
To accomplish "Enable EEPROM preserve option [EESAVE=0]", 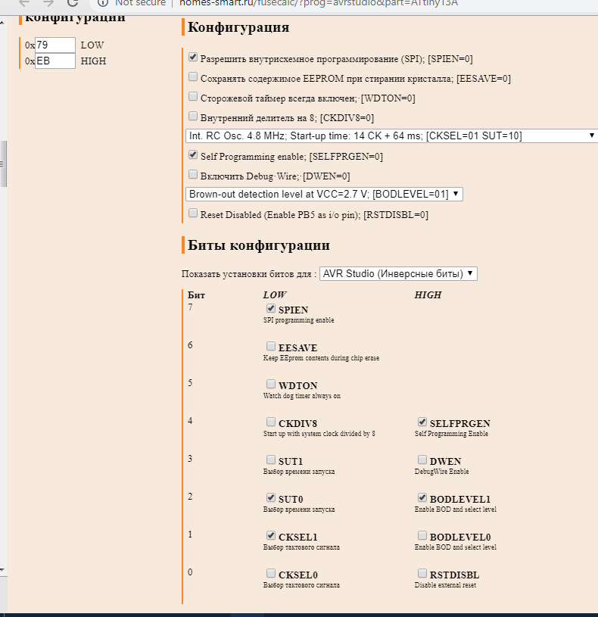I will [x=193, y=76].
